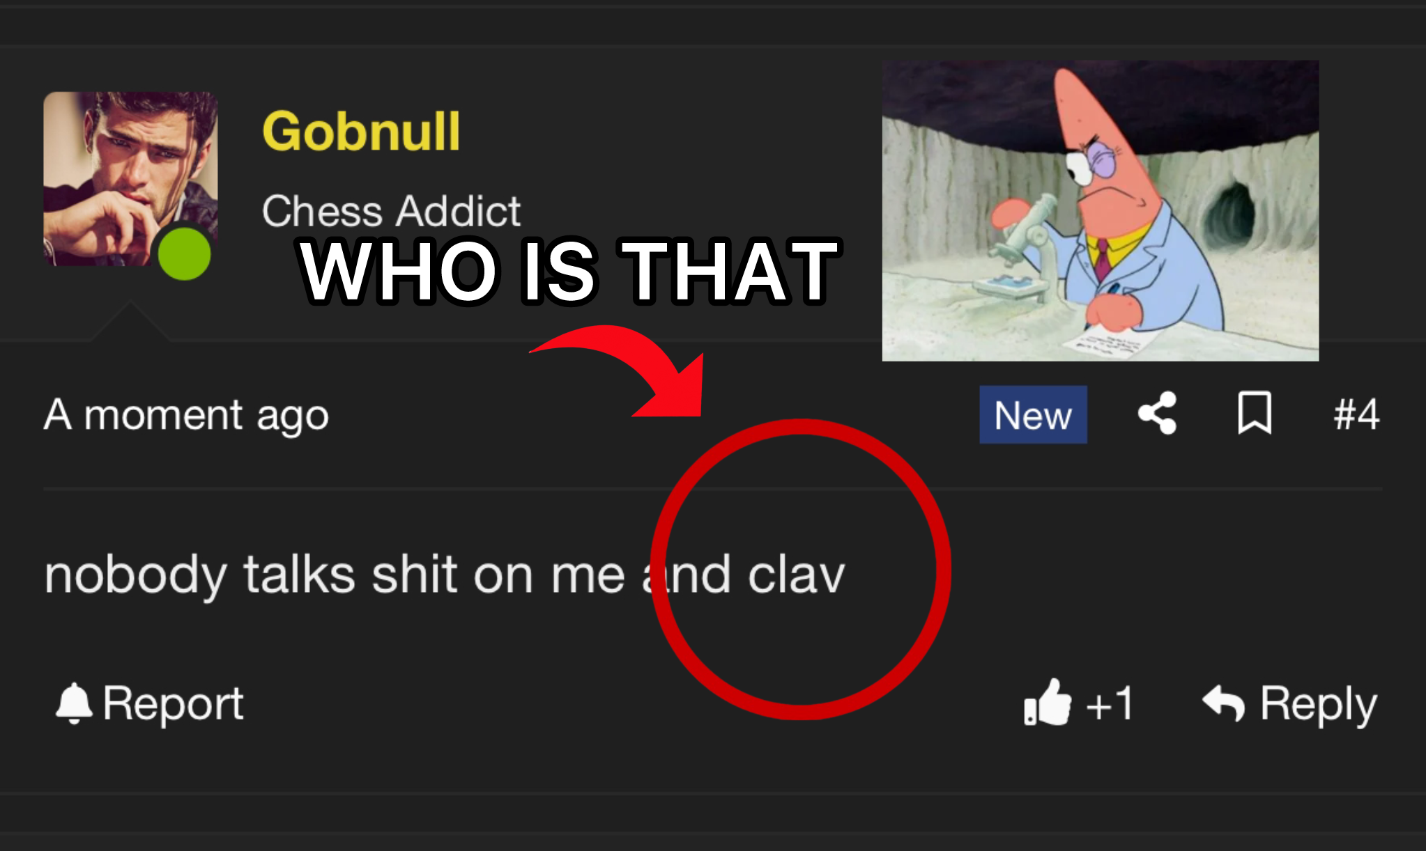Click the WHO IS THAT caption text
The image size is (1426, 851).
pos(569,271)
